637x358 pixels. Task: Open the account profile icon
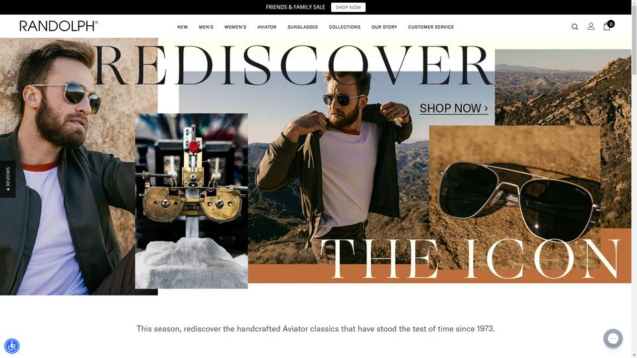click(x=591, y=27)
